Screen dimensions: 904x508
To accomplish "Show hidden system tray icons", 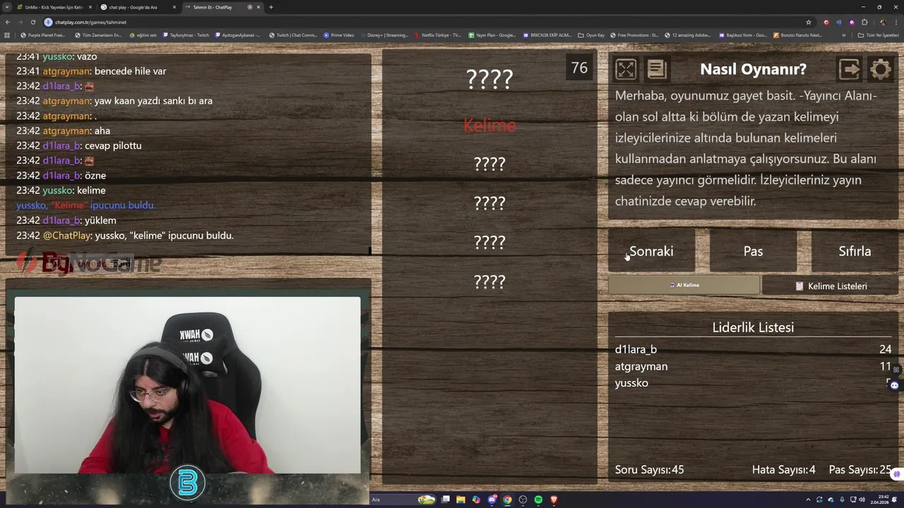I will [808, 500].
